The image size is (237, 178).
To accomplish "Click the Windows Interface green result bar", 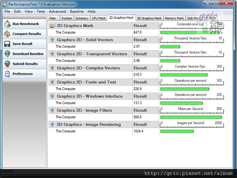I will coord(181,103).
